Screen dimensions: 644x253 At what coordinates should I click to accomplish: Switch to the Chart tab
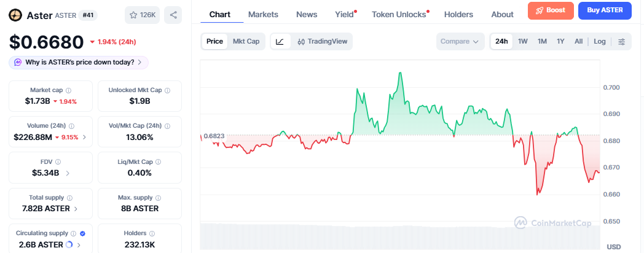click(220, 14)
